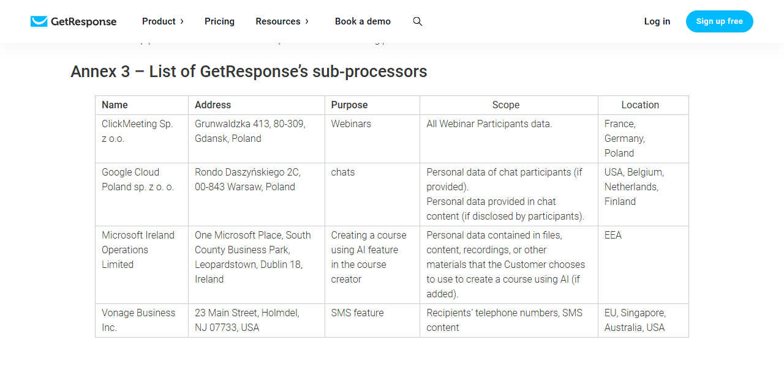
Task: Select the France, Germany, Poland location cell
Action: (x=643, y=139)
